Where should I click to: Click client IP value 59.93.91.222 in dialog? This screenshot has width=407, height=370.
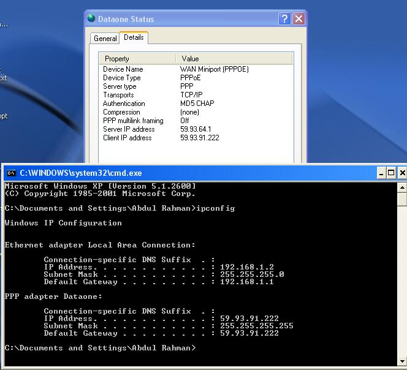point(200,138)
